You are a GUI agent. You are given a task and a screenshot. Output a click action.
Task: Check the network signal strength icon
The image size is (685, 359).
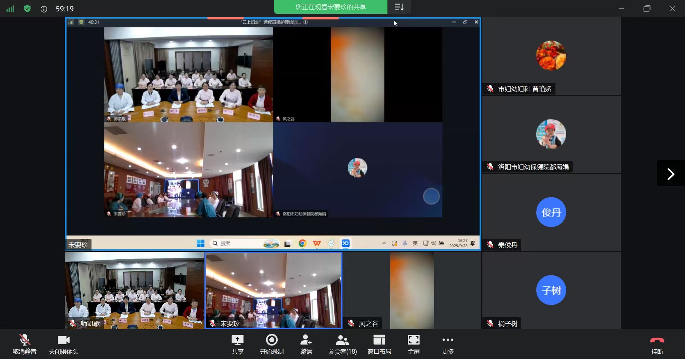(10, 9)
